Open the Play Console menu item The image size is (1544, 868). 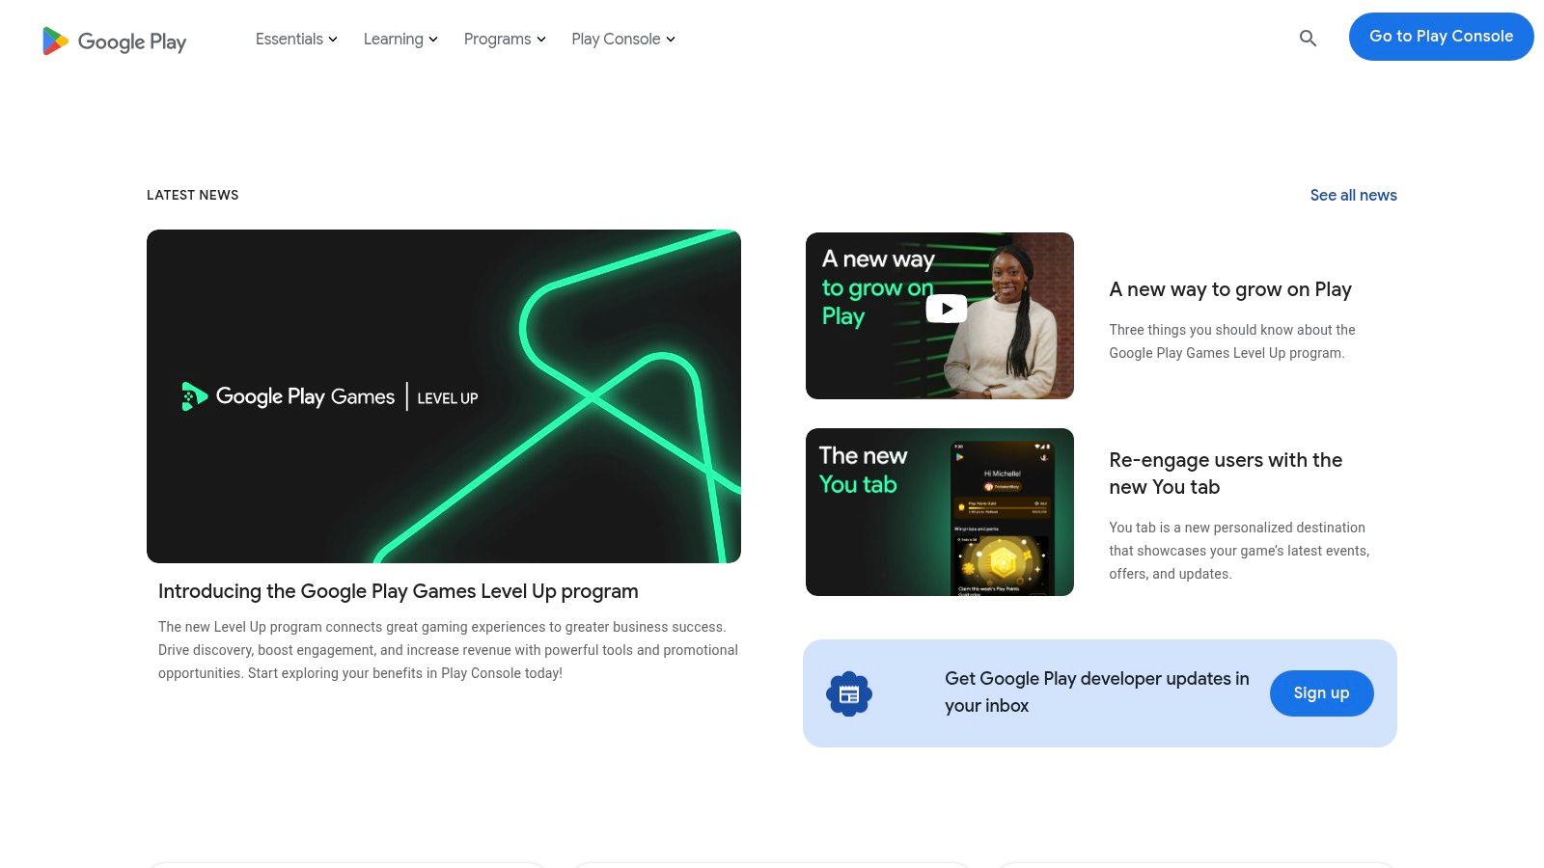[x=616, y=40]
